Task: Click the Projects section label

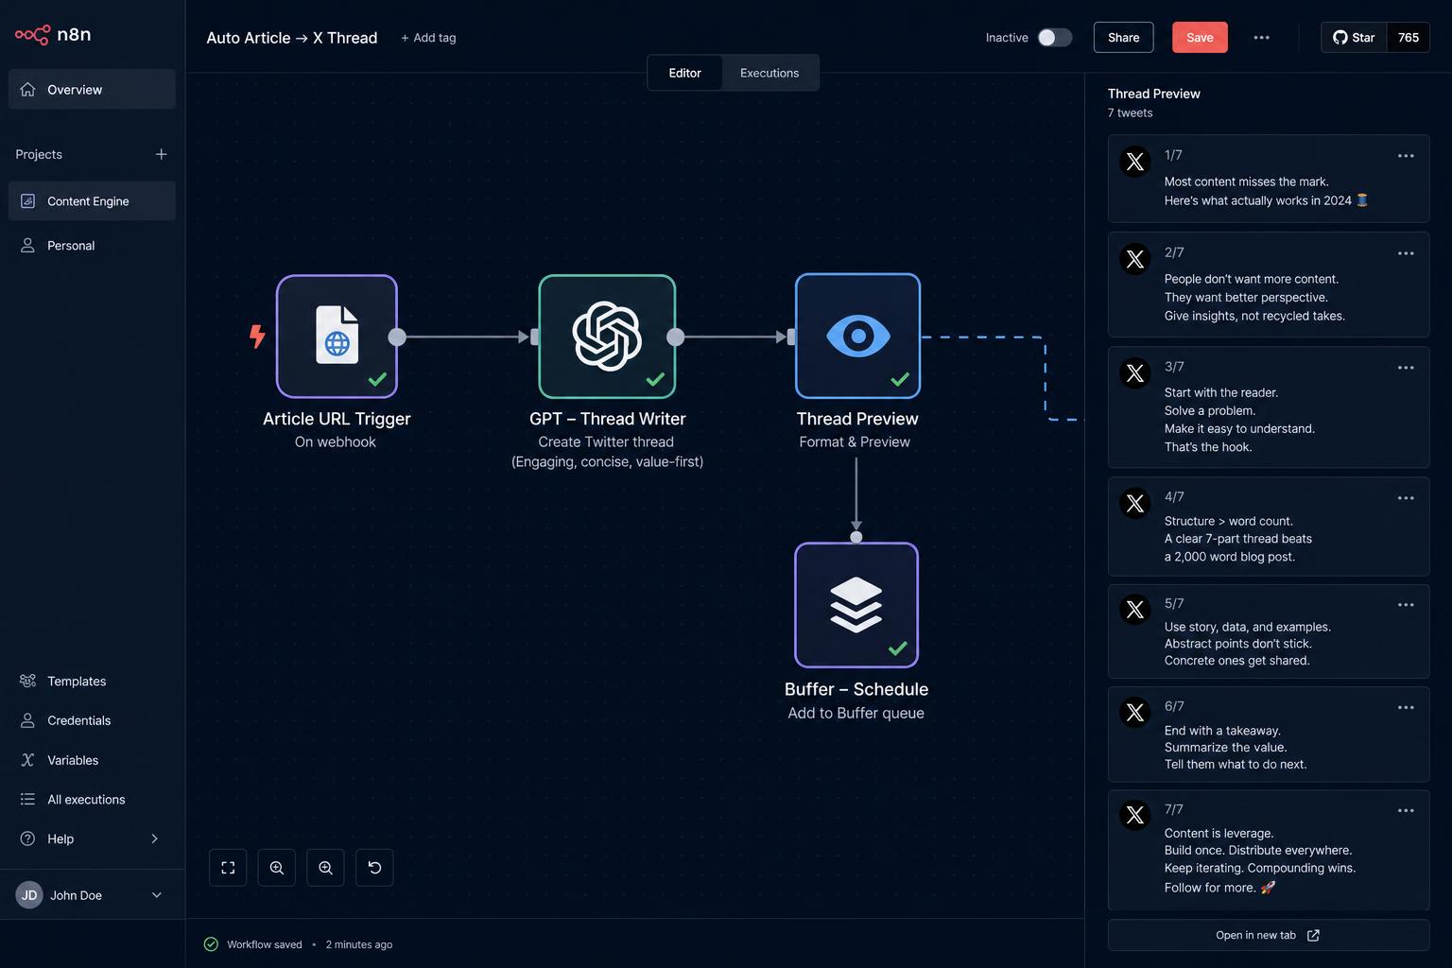Action: pos(39,154)
